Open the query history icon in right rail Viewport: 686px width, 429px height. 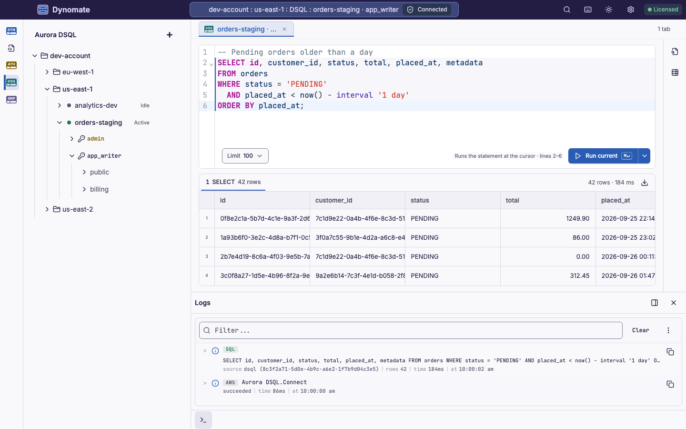pyautogui.click(x=675, y=51)
